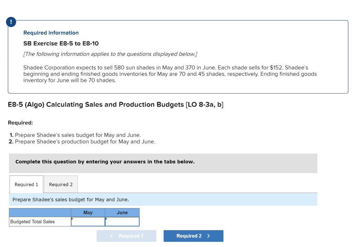Click the grayed Required 1 back button

[126, 236]
